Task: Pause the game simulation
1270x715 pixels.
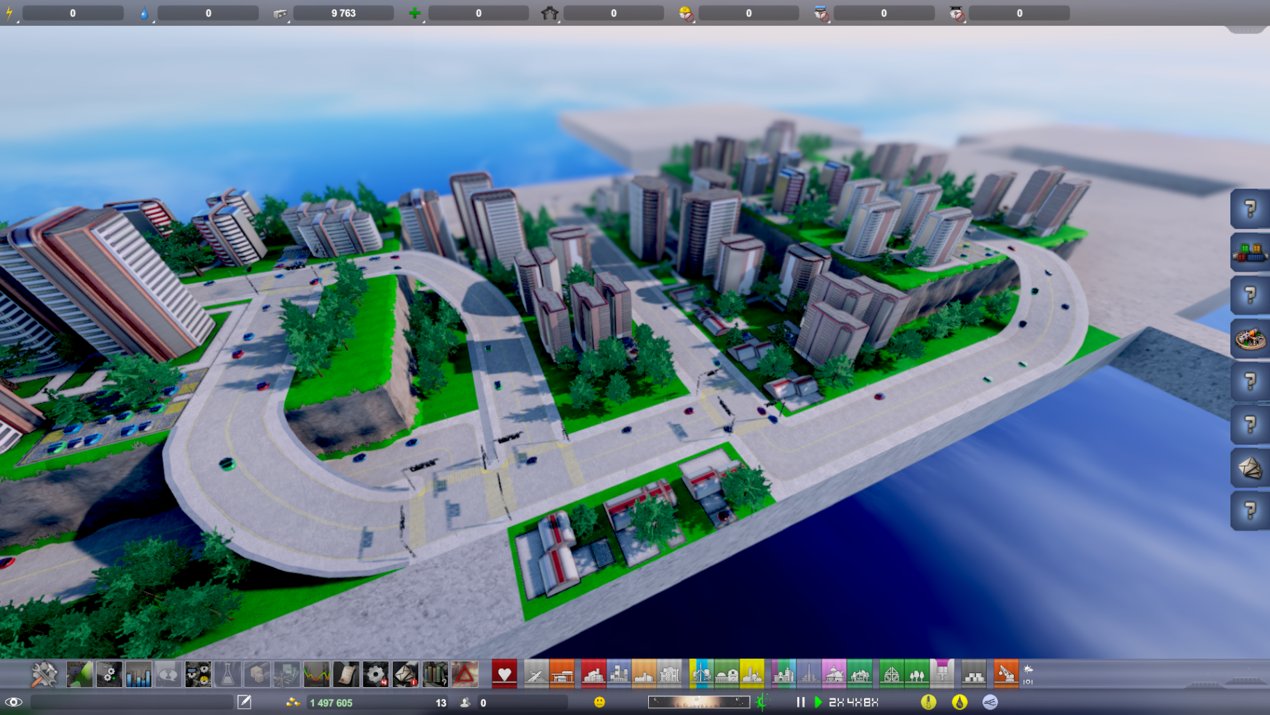Action: pyautogui.click(x=801, y=702)
